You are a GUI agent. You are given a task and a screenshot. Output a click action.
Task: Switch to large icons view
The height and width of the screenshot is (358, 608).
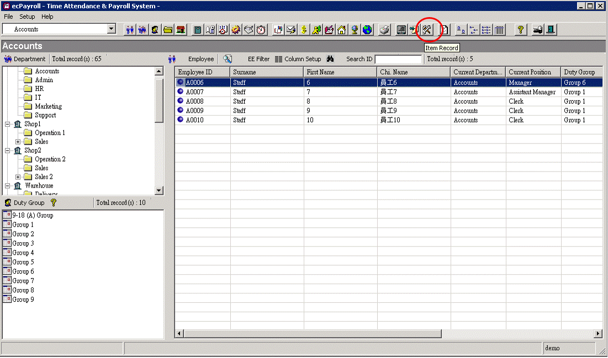(461, 29)
